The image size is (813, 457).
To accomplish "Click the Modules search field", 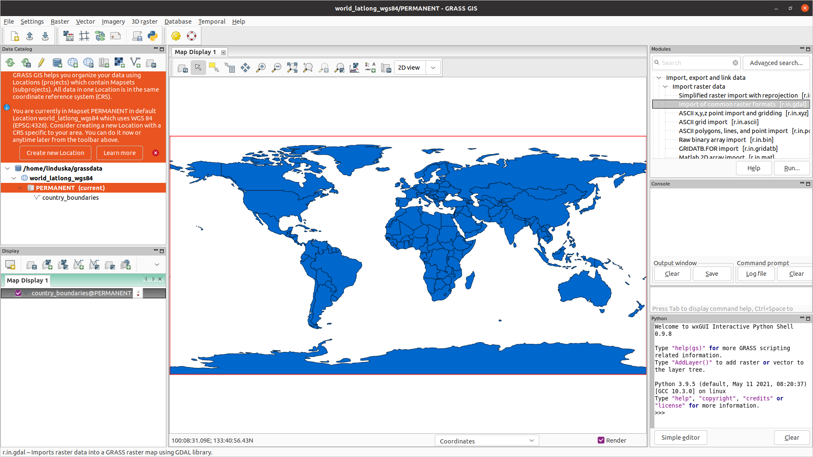I will [694, 63].
